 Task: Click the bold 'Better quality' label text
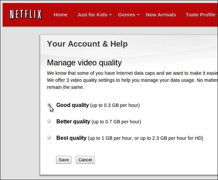pos(73,121)
